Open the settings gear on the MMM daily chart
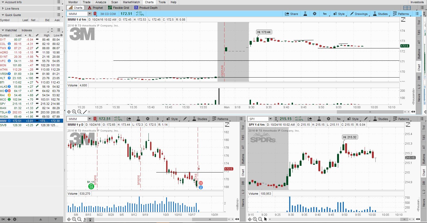 148,119
